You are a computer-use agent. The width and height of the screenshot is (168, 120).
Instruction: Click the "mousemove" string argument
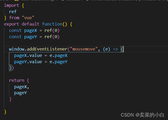pos(84,49)
